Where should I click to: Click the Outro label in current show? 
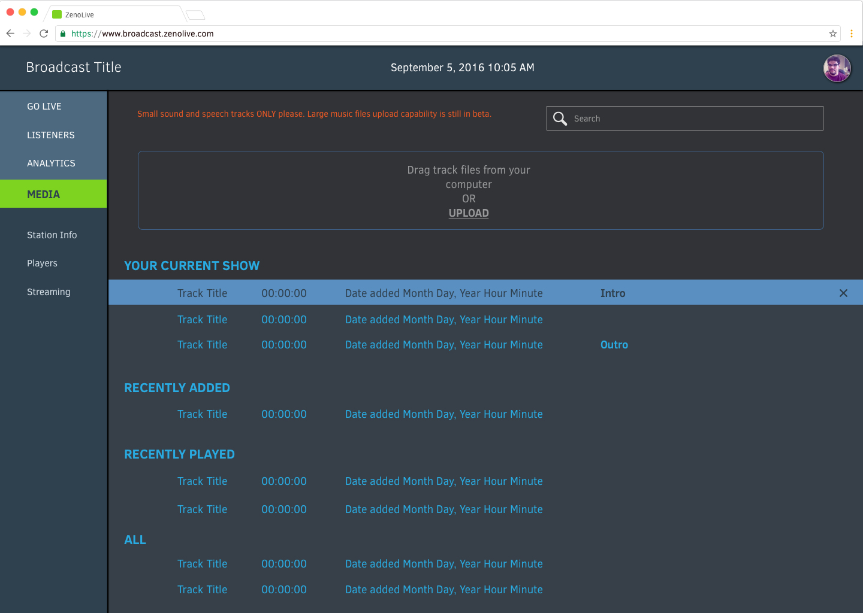(614, 344)
